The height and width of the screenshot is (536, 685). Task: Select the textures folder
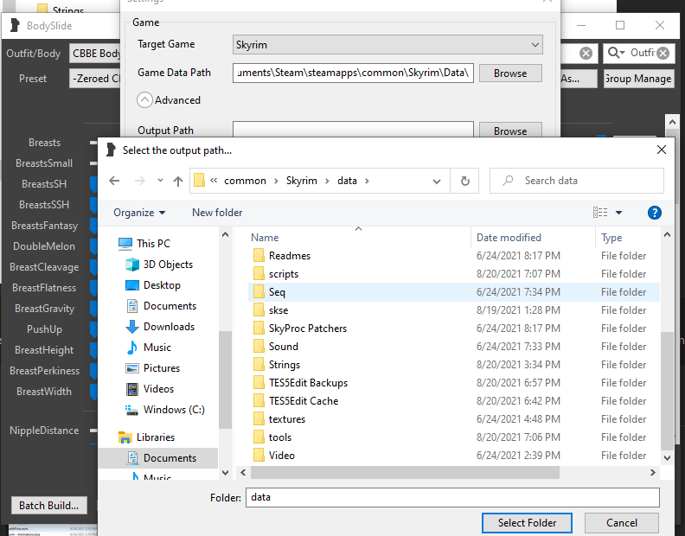pyautogui.click(x=286, y=419)
